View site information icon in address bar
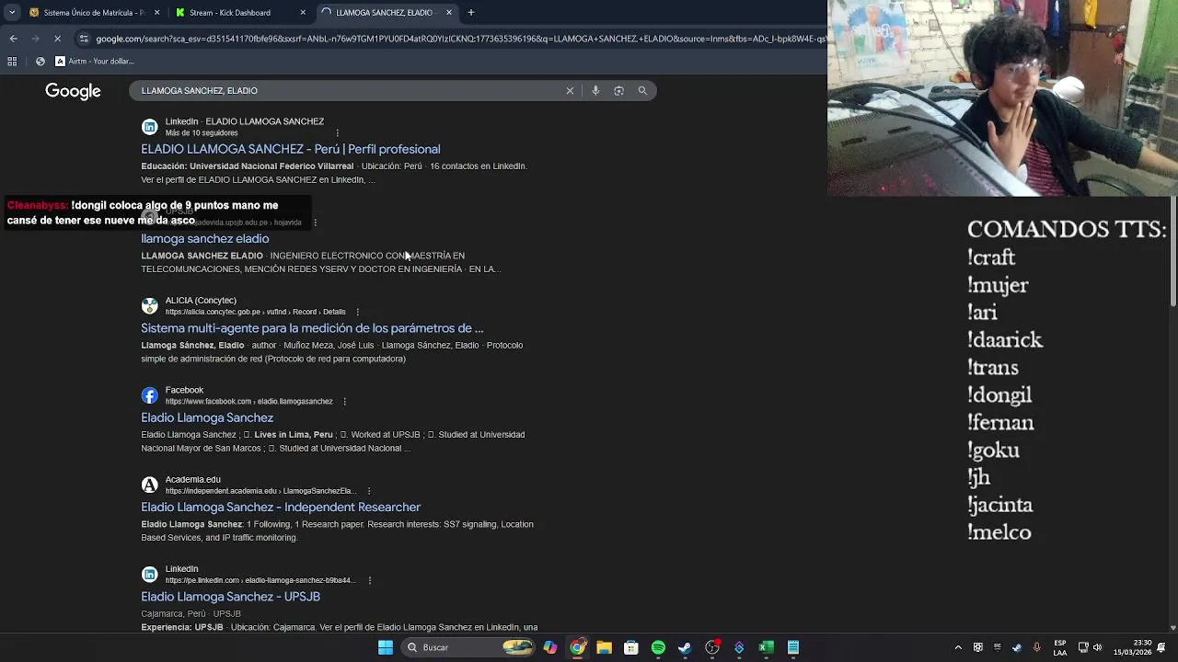The width and height of the screenshot is (1178, 662). click(x=84, y=39)
